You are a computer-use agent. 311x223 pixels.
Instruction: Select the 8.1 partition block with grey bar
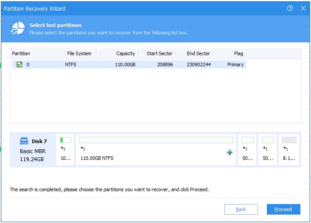pos(289,150)
